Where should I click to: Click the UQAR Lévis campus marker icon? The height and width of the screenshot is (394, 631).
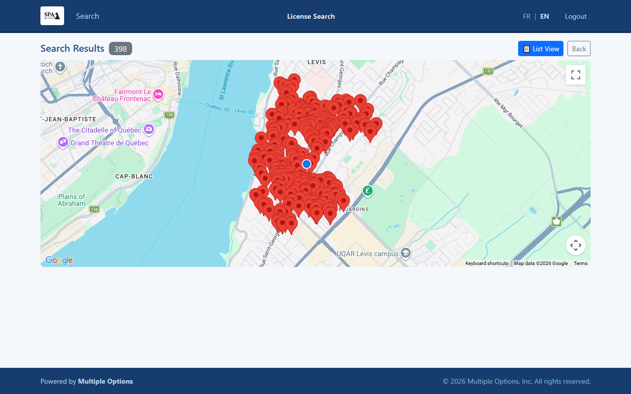406,253
